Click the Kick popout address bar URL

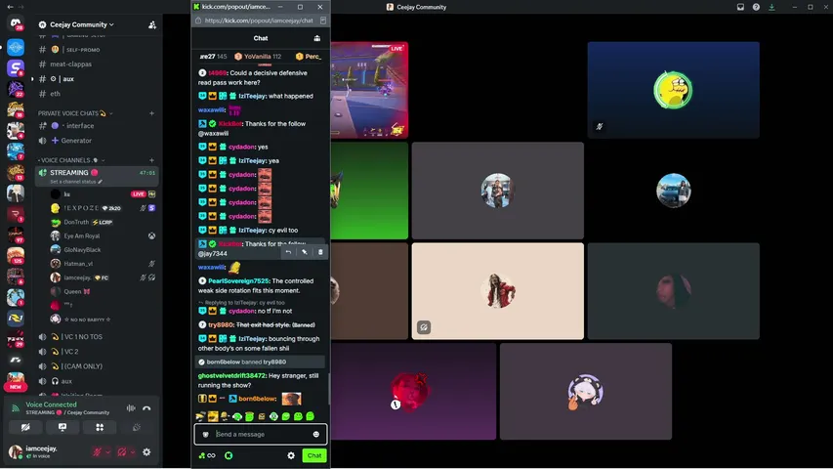[259, 21]
